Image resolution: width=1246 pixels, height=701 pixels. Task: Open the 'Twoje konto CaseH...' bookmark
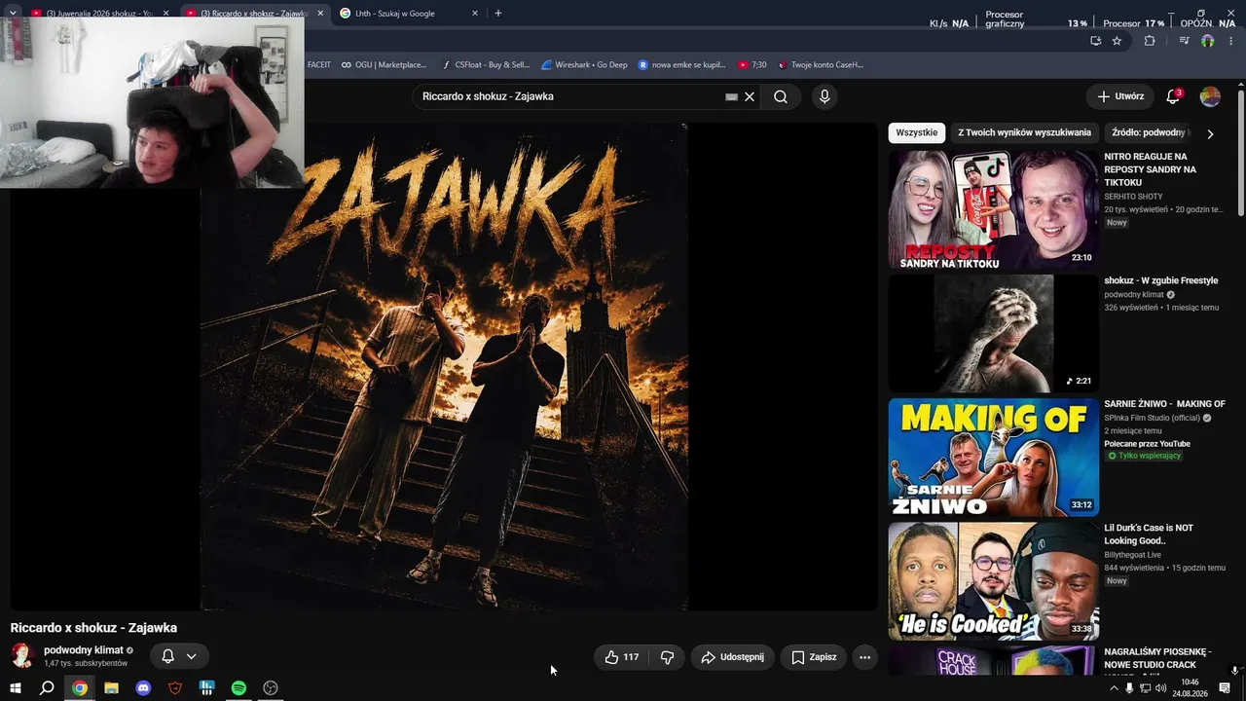(x=820, y=65)
